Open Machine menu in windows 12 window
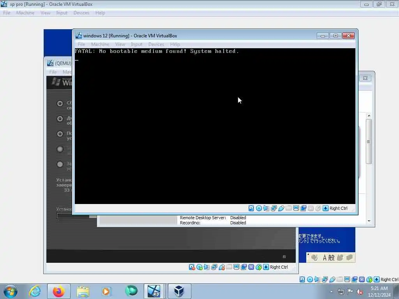Viewport: 399px width, 299px height. [100, 44]
